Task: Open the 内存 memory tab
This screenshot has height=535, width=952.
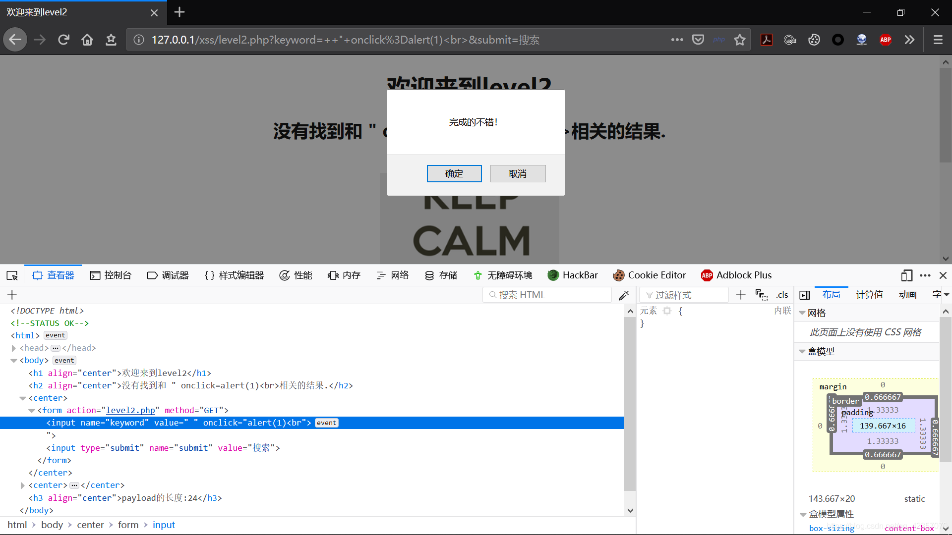Action: pyautogui.click(x=344, y=275)
